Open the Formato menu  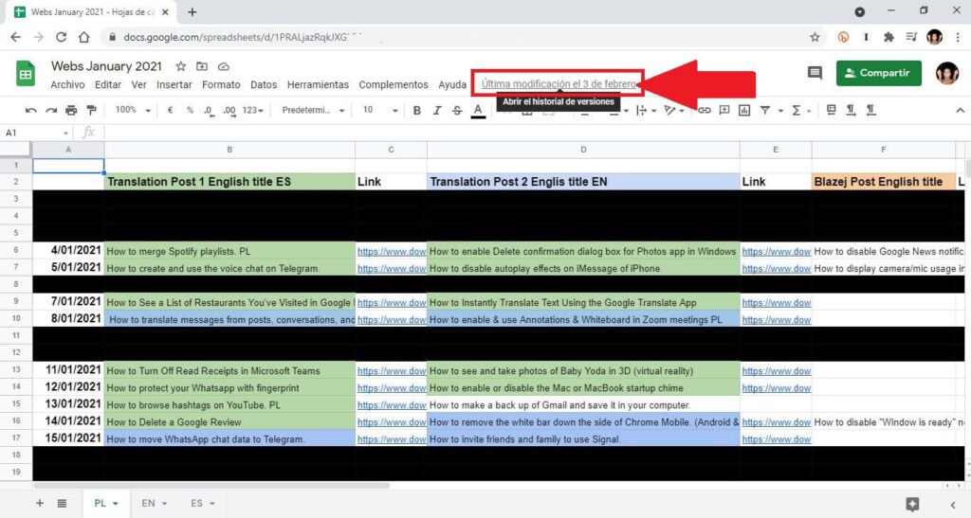(x=221, y=84)
